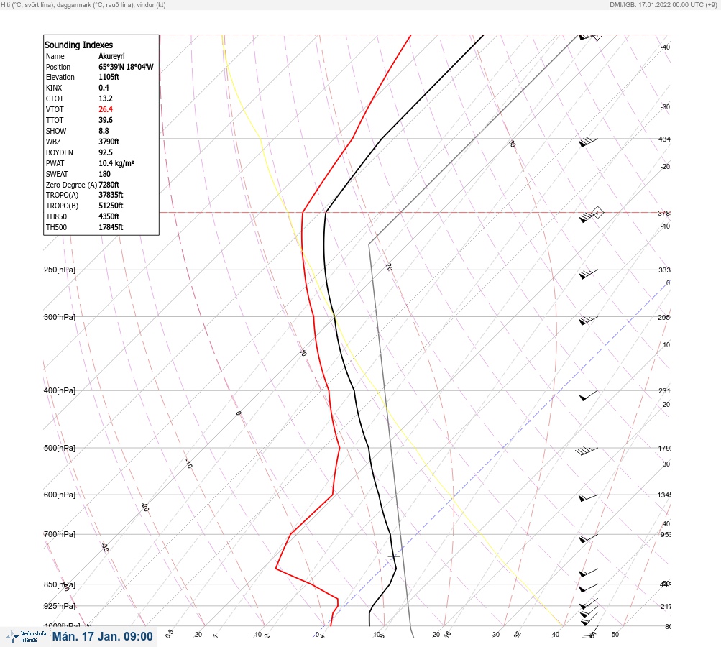Click the TTOT value 39.6

pos(105,120)
